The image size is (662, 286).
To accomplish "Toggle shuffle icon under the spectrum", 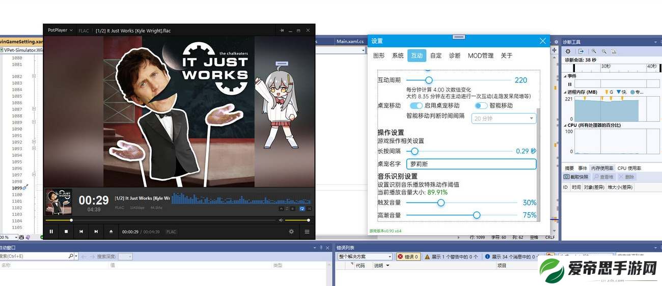I will pyautogui.click(x=309, y=209).
